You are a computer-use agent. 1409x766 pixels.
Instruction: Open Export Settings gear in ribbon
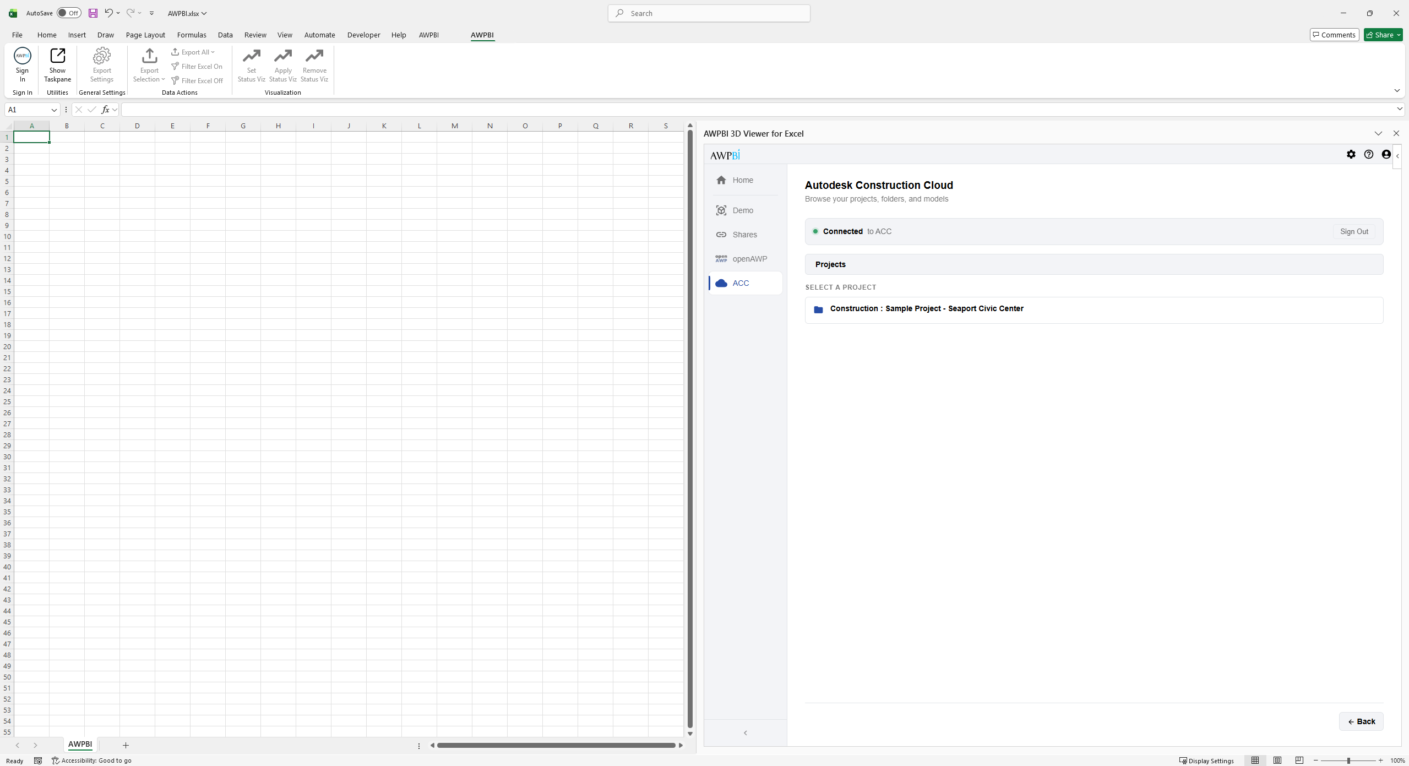click(102, 64)
